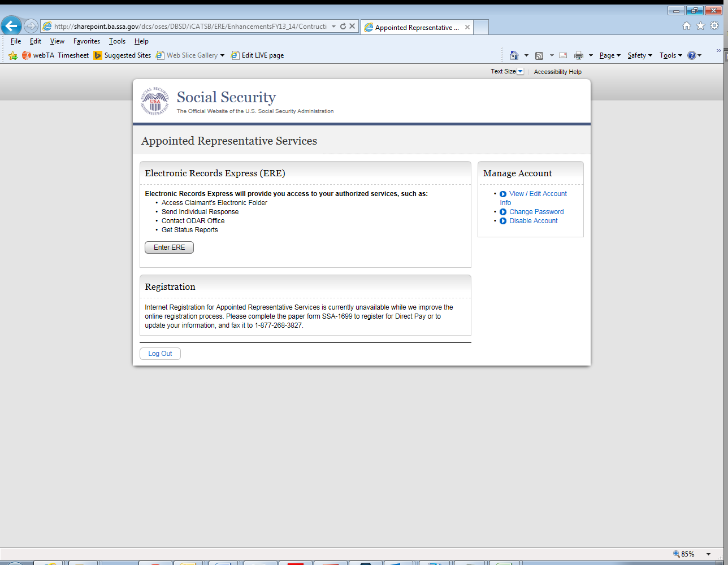Image resolution: width=728 pixels, height=565 pixels.
Task: Click the Add to Favorites bar star icon
Action: pos(13,55)
